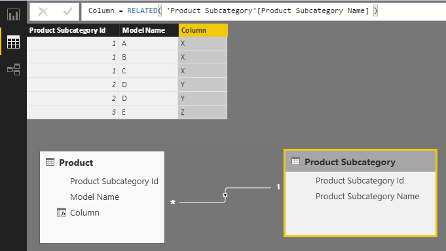Select the Product table title
The height and width of the screenshot is (251, 446).
76,163
